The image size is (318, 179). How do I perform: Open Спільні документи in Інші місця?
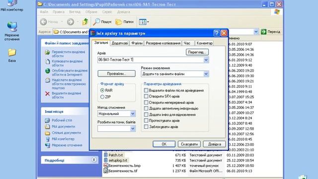(66, 133)
